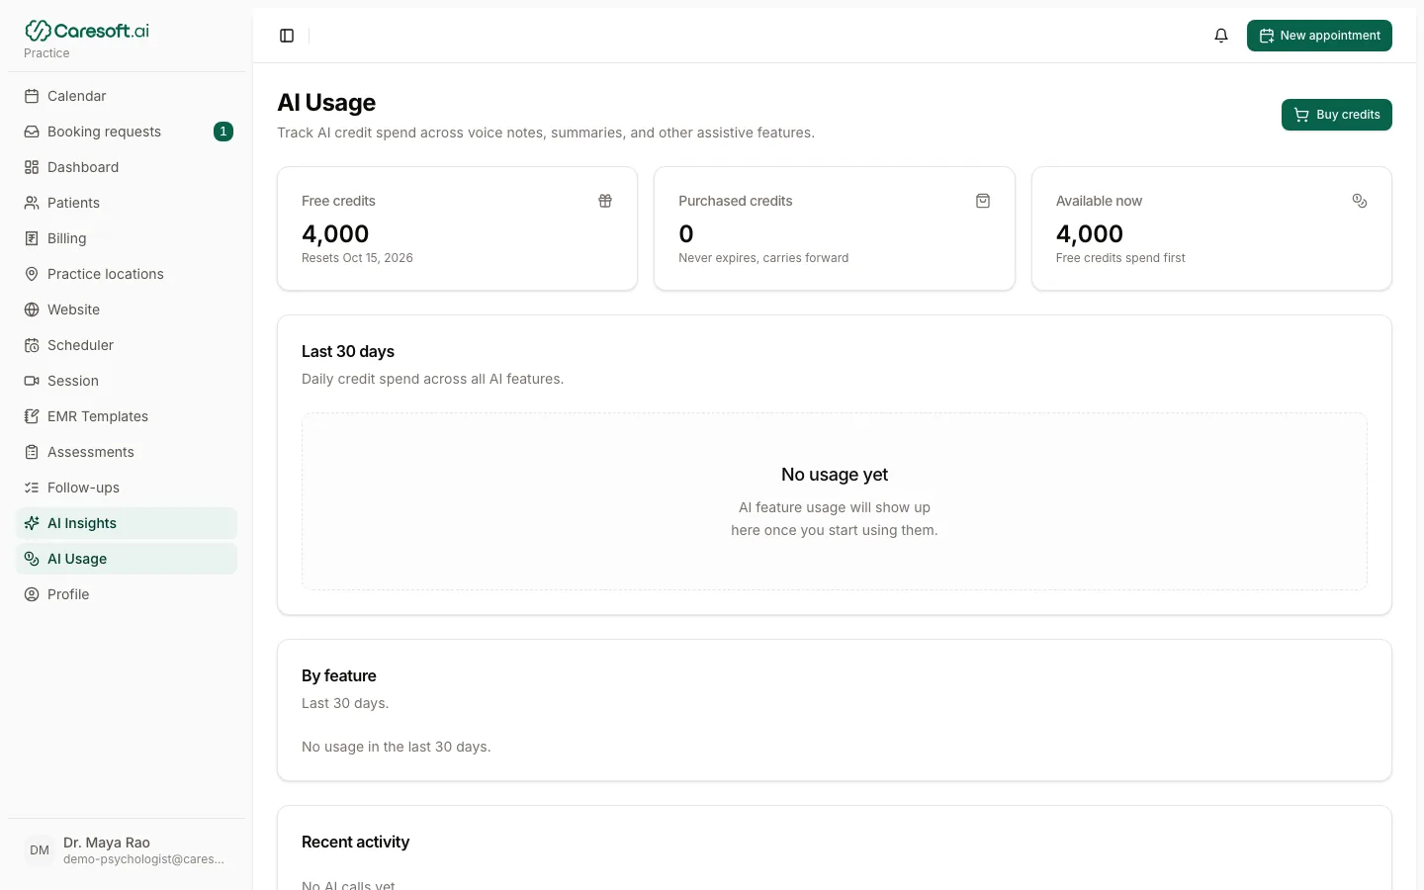
Task: Click the Follow-ups checklist icon
Action: tap(32, 488)
